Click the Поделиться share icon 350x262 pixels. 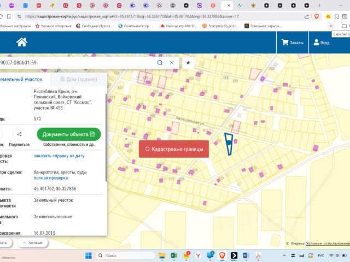[x=20, y=134]
